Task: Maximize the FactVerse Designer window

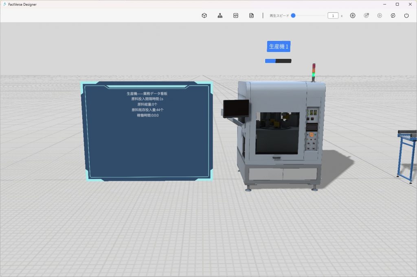Action: pos(397,4)
